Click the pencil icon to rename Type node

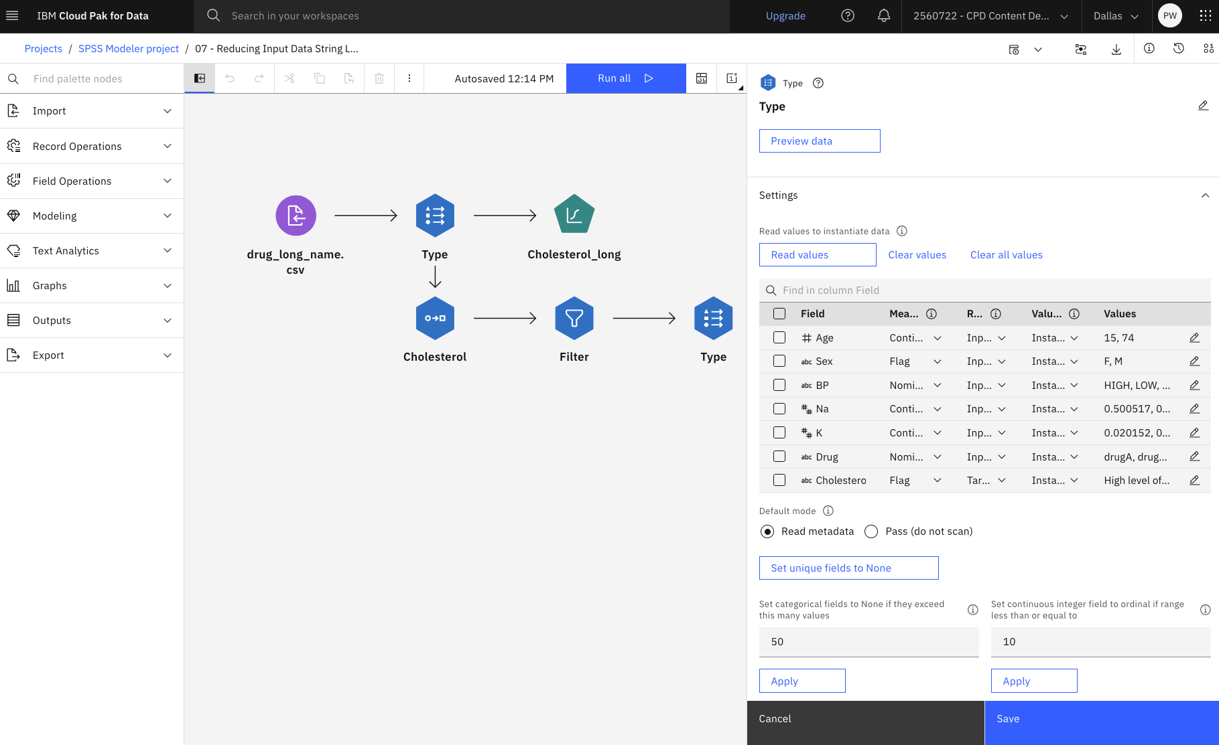tap(1203, 106)
